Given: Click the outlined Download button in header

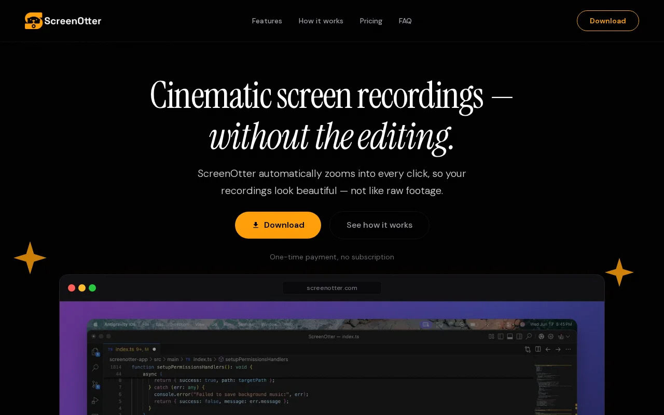Looking at the screenshot, I should coord(607,21).
